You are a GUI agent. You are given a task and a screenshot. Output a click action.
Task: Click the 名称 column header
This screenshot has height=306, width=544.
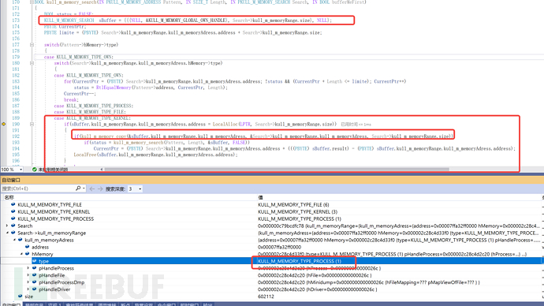point(9,197)
